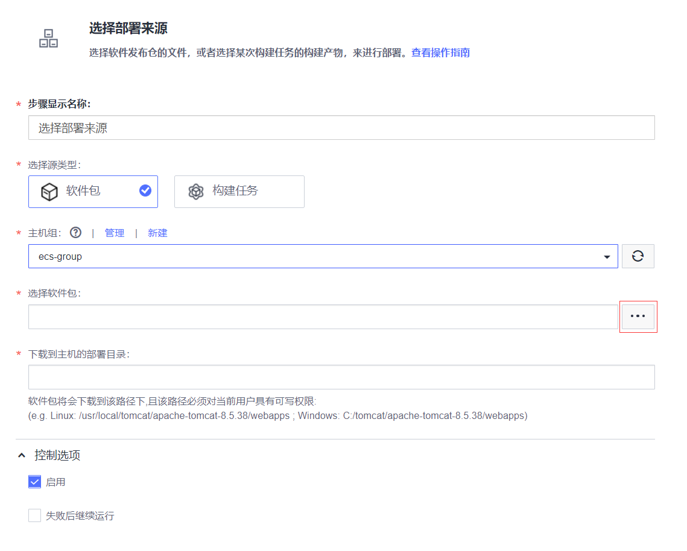Click 管理 link for host groups
Image resolution: width=687 pixels, height=551 pixels.
coord(114,233)
